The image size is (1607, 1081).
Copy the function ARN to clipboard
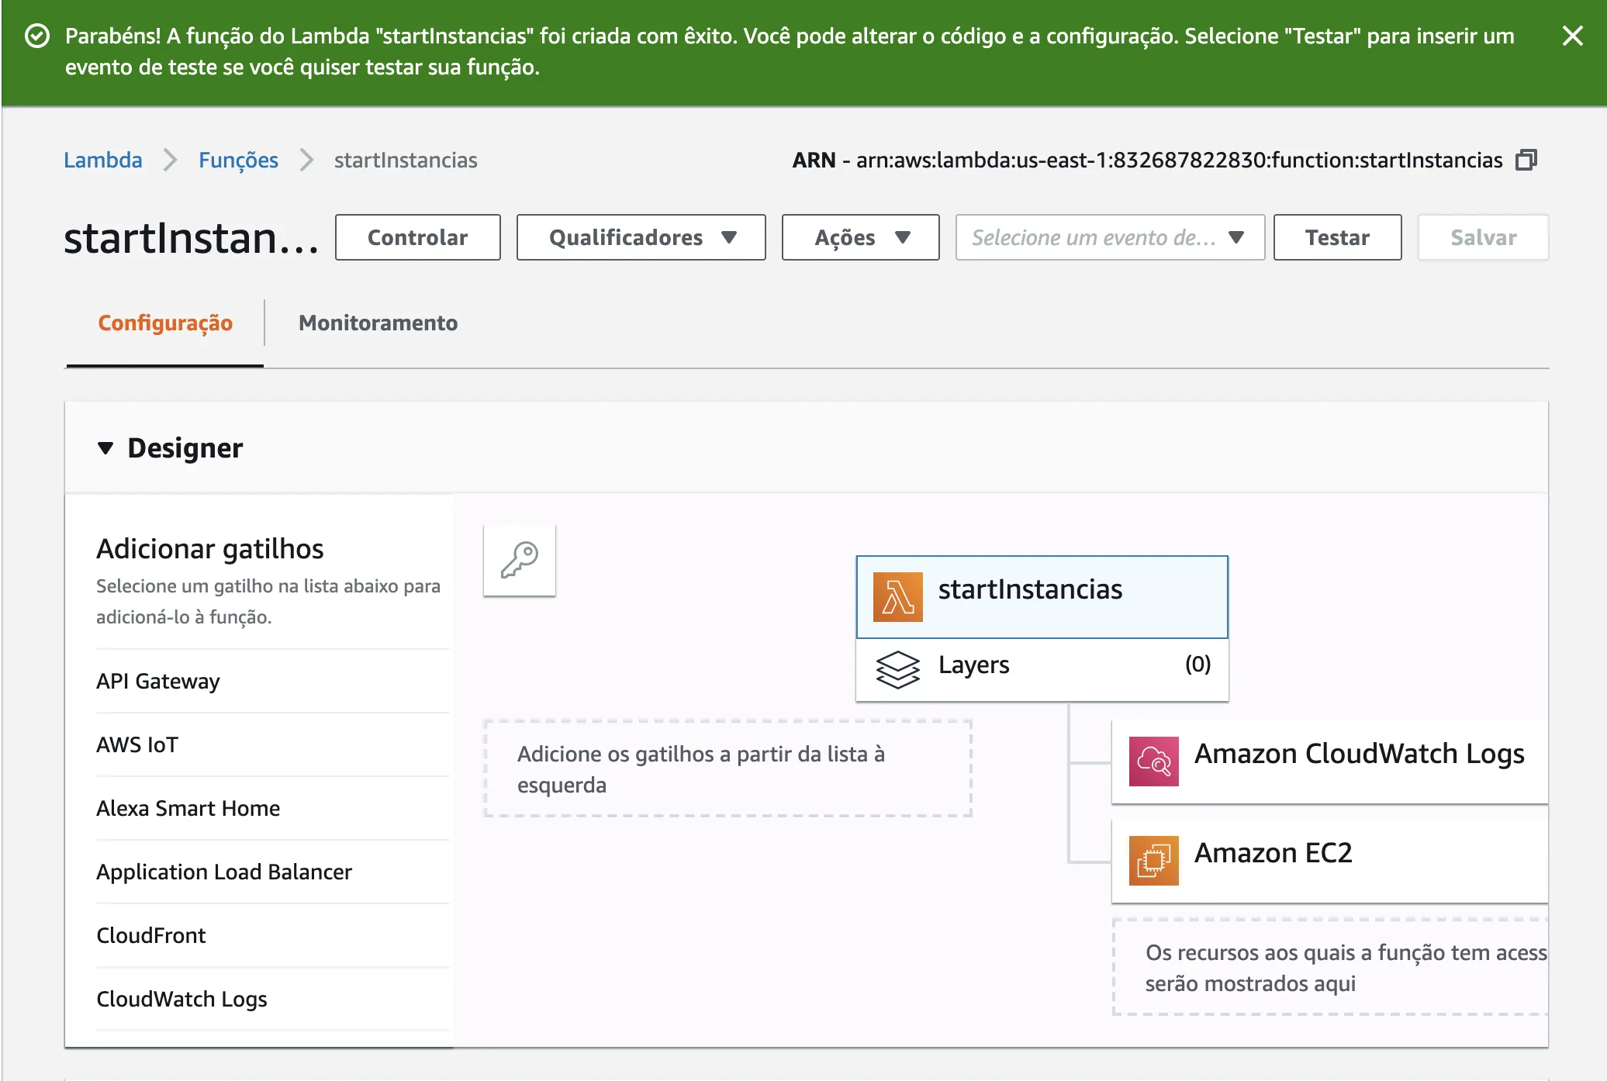1526,160
